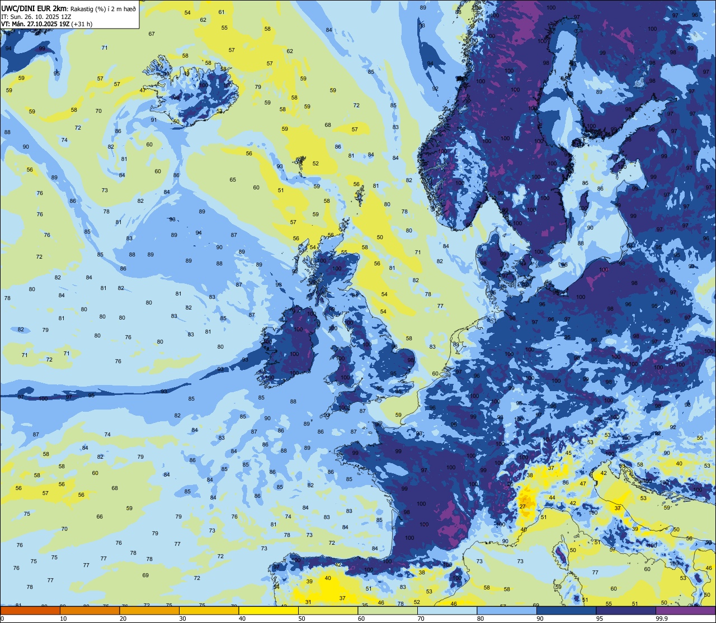
Task: Click the humidity value "61" at the top
Action: (222, 12)
